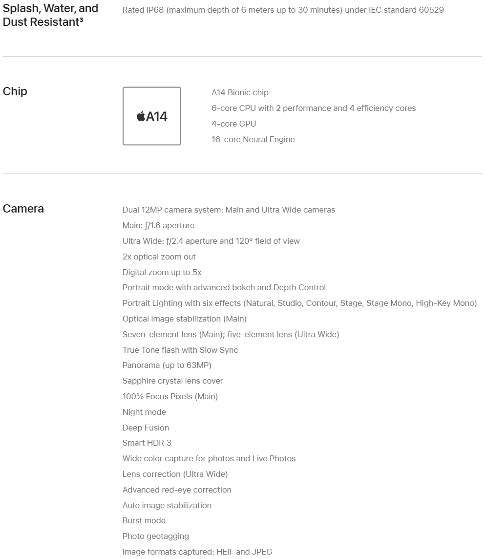The image size is (487, 559).
Task: Select the 6-core CPU specification line
Action: [x=314, y=108]
